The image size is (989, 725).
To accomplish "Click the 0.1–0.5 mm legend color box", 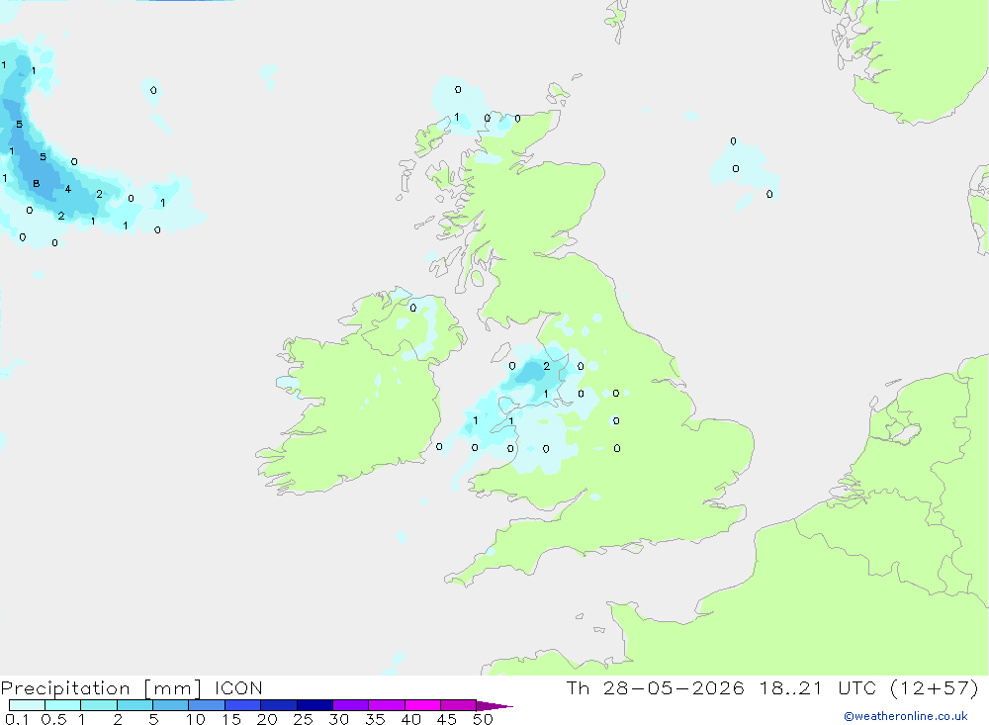I will point(27,705).
